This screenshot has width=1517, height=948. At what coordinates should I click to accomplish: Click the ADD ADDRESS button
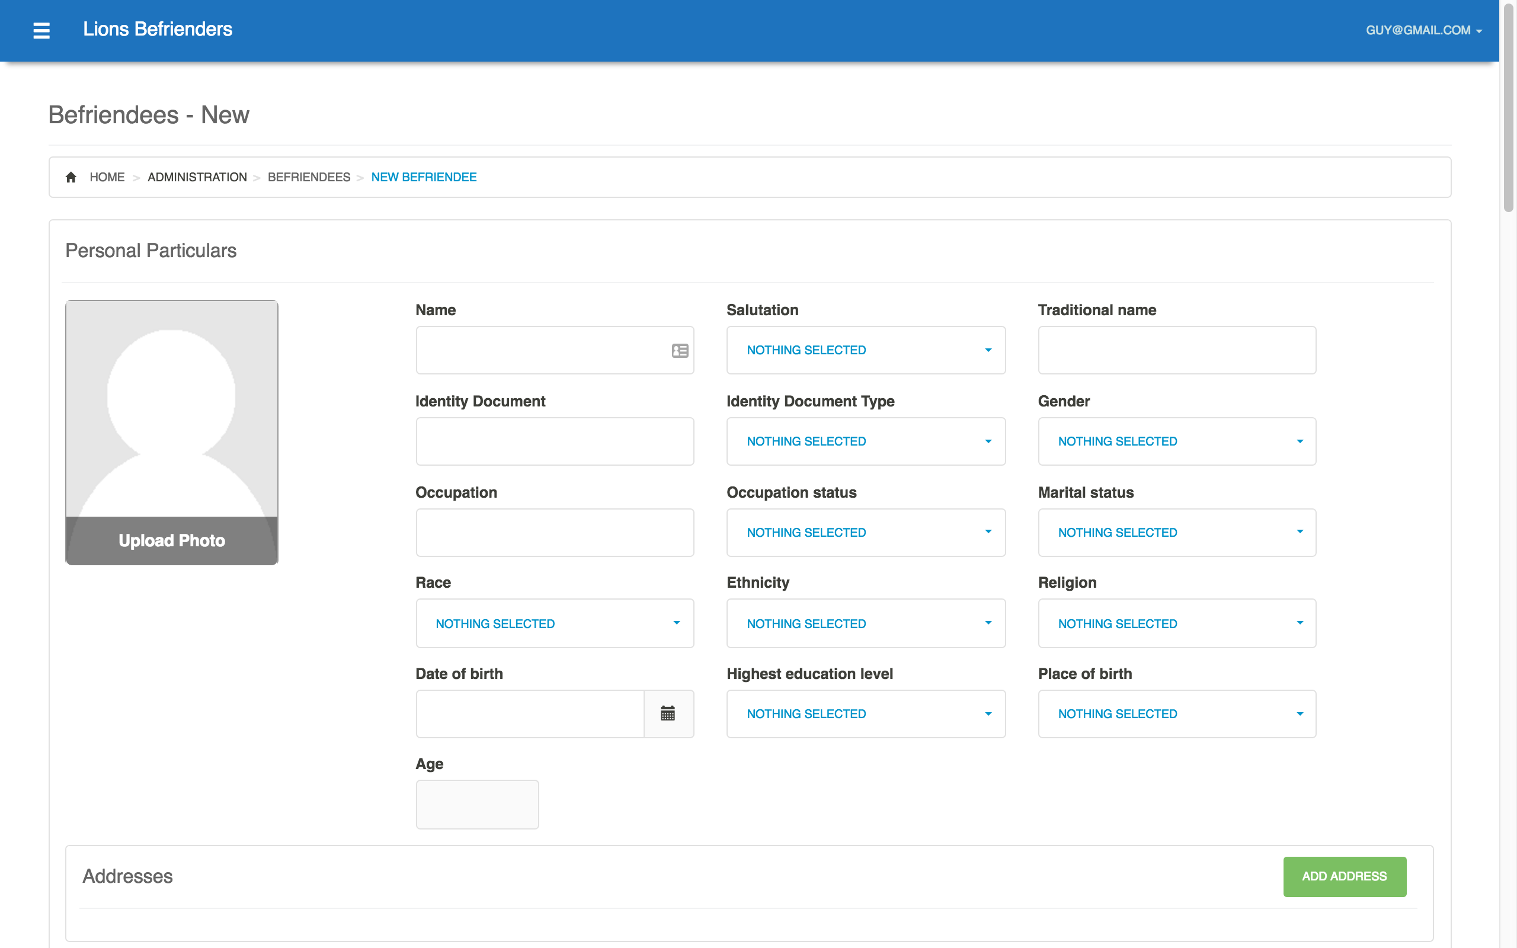pos(1344,876)
